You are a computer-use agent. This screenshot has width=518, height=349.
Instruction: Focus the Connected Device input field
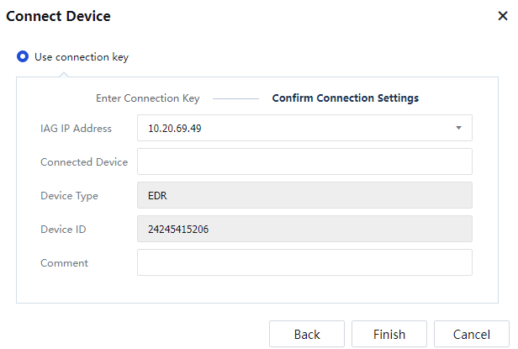[x=304, y=162]
